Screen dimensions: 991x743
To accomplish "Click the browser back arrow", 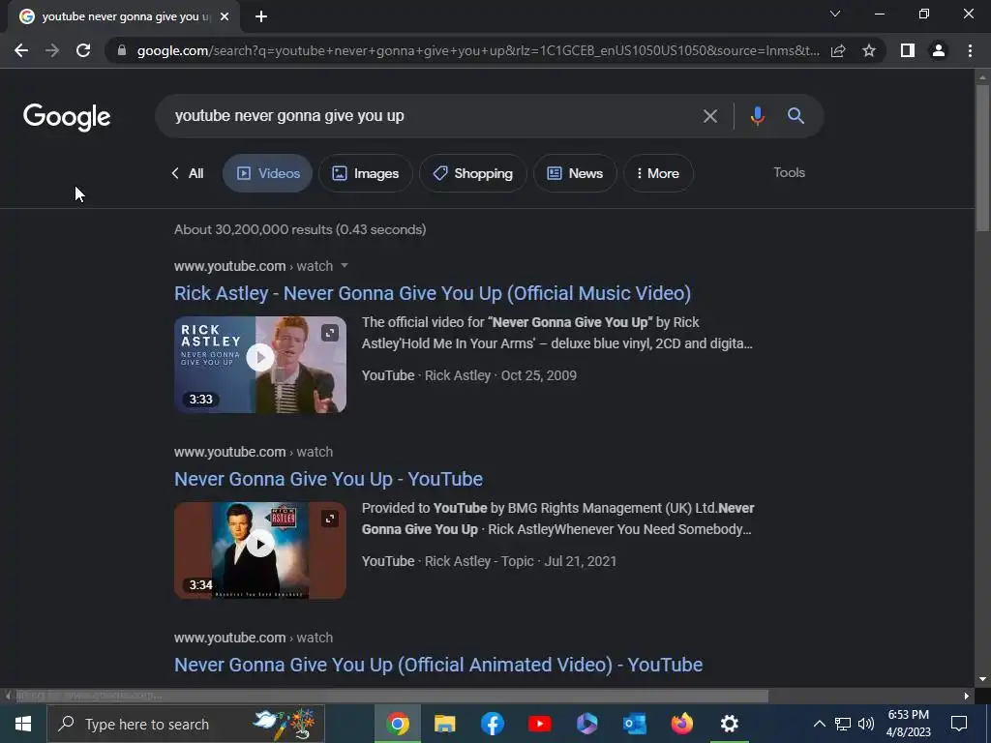I will click(x=21, y=50).
